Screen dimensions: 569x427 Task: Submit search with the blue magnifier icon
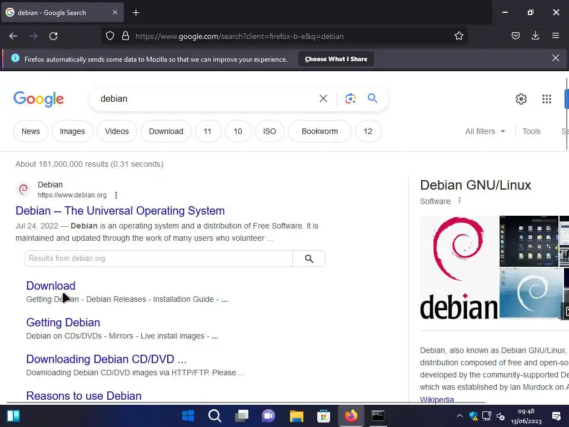tap(372, 98)
